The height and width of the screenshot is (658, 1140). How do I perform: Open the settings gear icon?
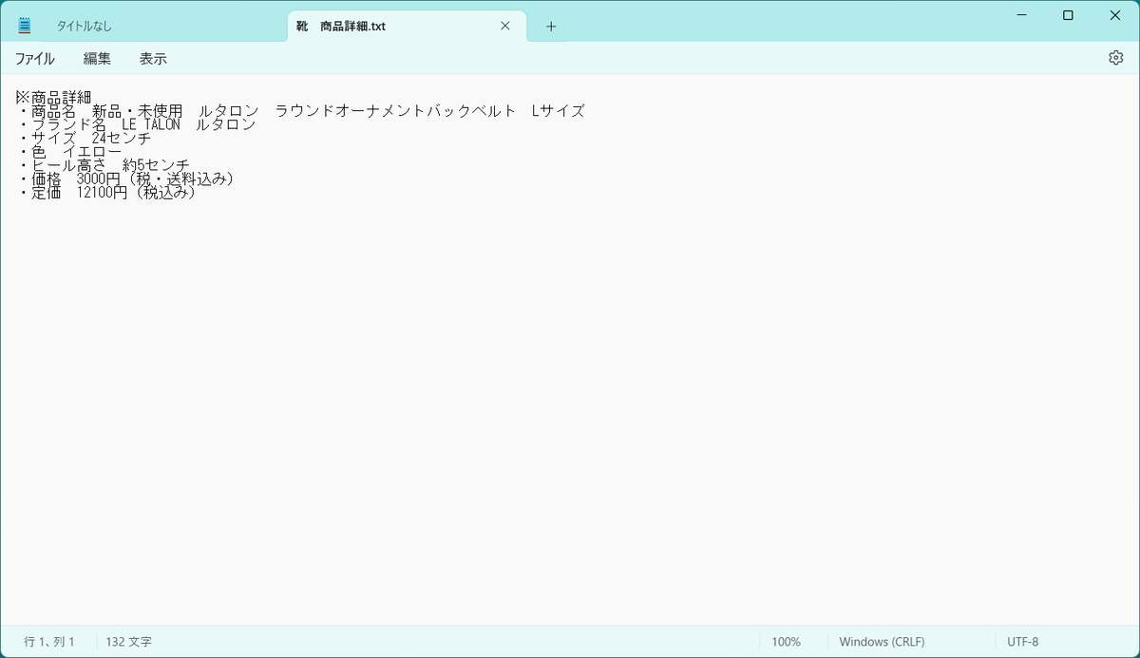tap(1115, 58)
